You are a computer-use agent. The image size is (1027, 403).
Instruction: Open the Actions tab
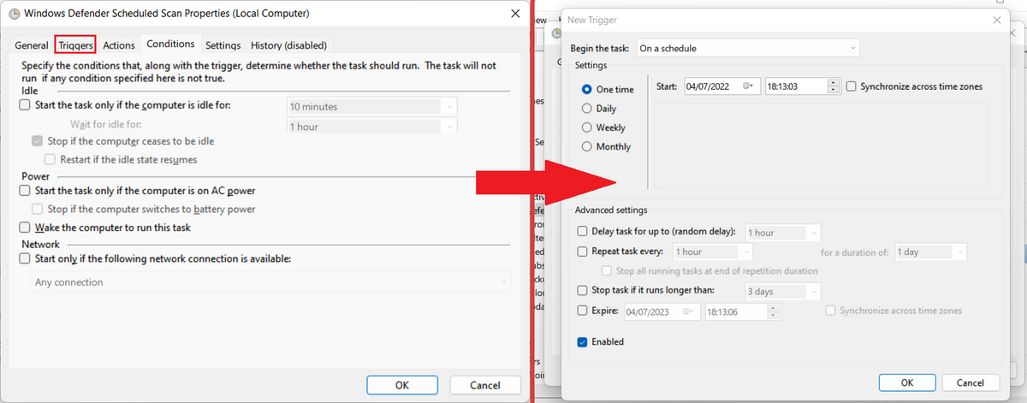point(119,45)
